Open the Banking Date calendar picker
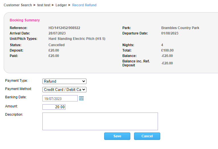Viewport: 218px width, 149px height. 81,99
